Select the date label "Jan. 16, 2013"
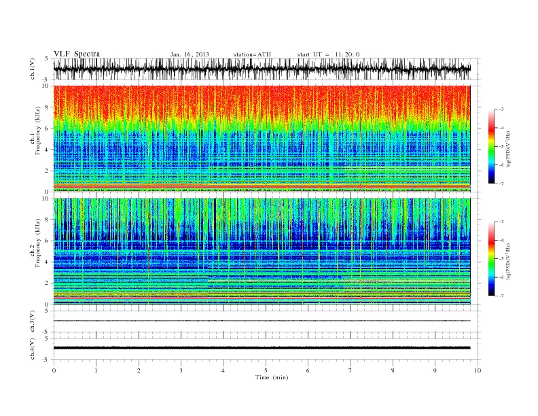Screen dimensions: 538x416 coord(190,54)
